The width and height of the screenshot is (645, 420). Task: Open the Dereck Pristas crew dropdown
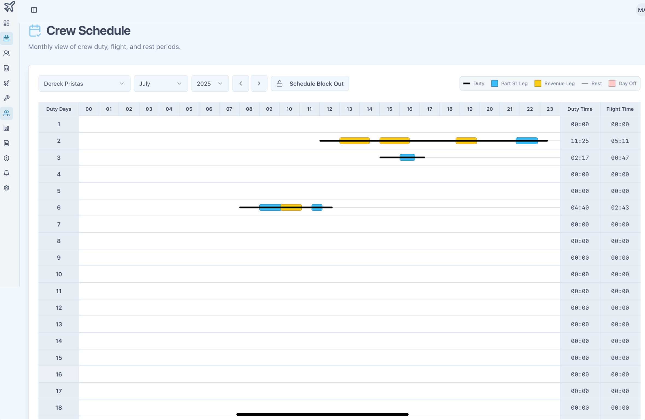coord(84,83)
